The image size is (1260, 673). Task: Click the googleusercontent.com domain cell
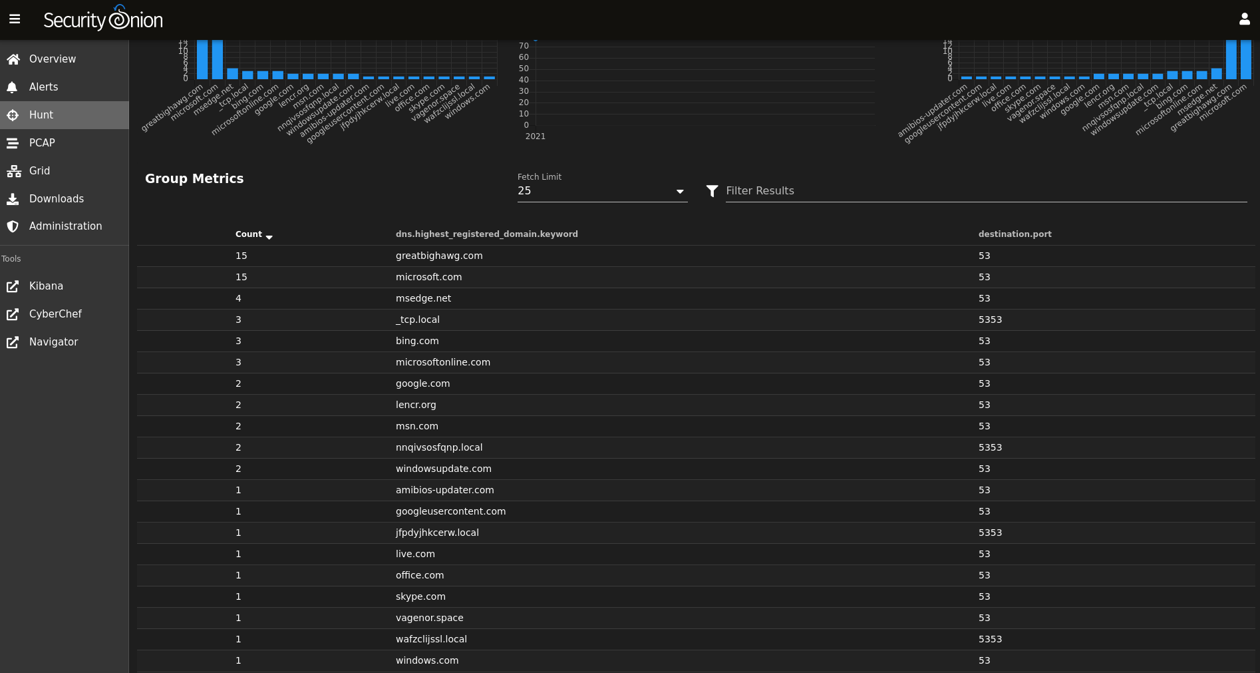tap(450, 511)
